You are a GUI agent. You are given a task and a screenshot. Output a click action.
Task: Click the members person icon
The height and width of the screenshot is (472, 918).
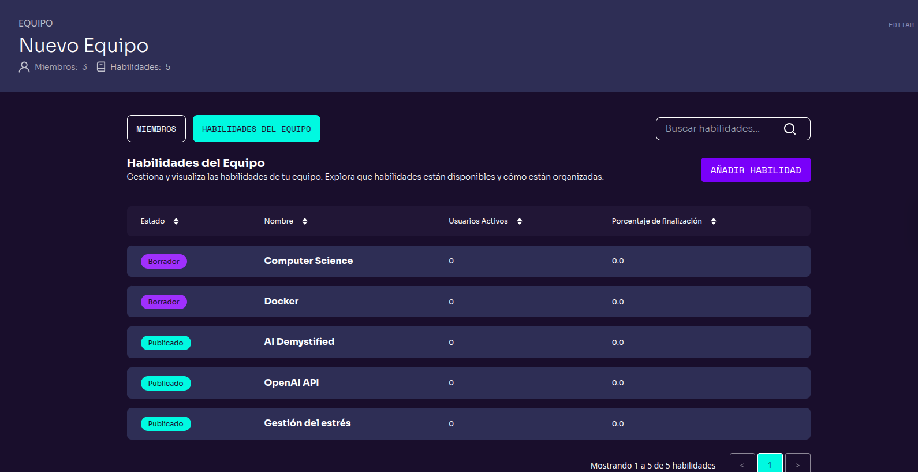(x=24, y=67)
